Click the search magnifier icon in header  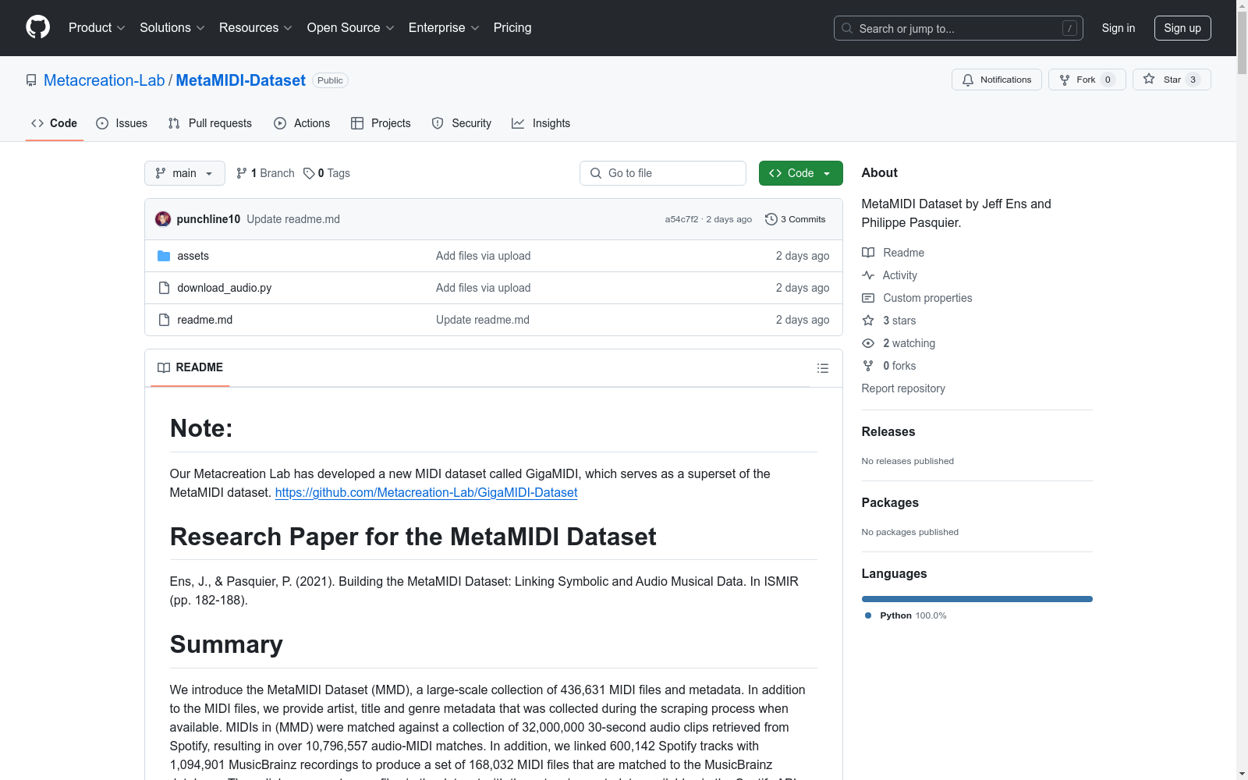point(847,28)
